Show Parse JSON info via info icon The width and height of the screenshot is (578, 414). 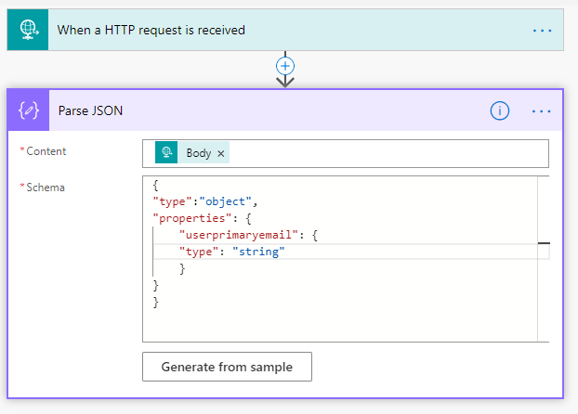click(x=500, y=110)
